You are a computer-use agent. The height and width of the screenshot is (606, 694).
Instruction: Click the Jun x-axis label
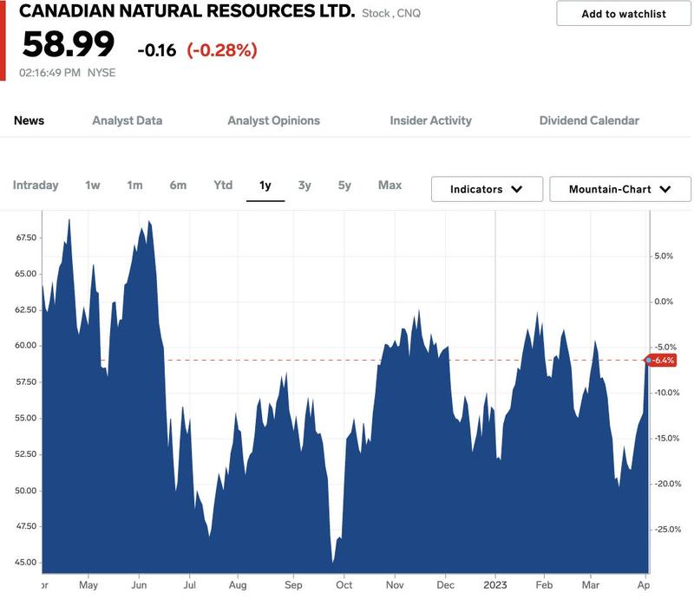click(x=139, y=585)
